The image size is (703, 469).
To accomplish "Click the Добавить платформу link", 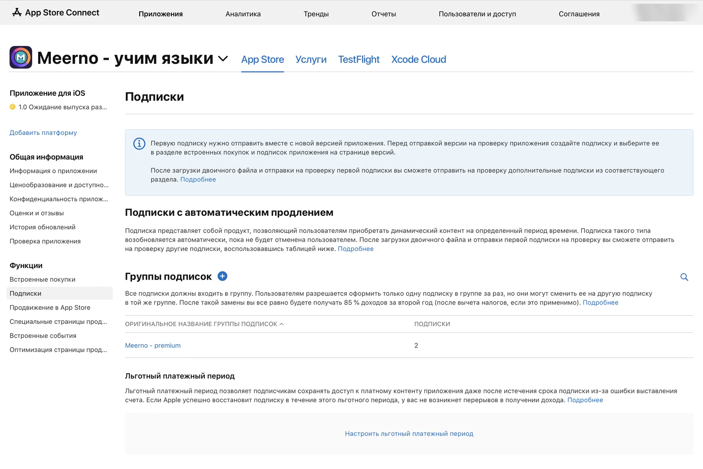I will click(x=43, y=133).
